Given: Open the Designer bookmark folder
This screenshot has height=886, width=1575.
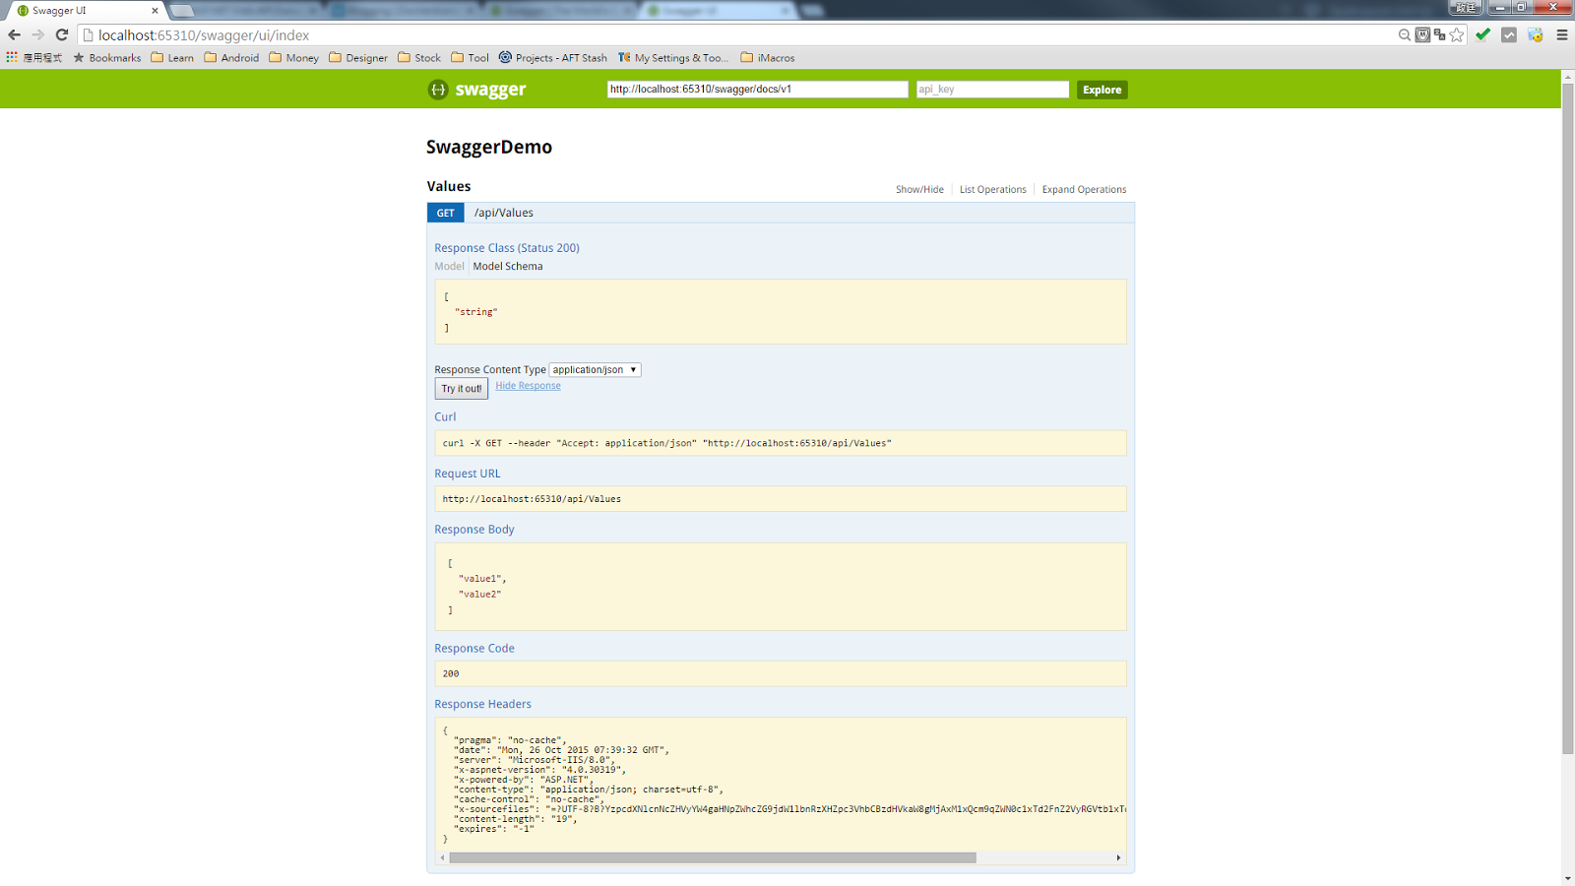Looking at the screenshot, I should pyautogui.click(x=358, y=57).
